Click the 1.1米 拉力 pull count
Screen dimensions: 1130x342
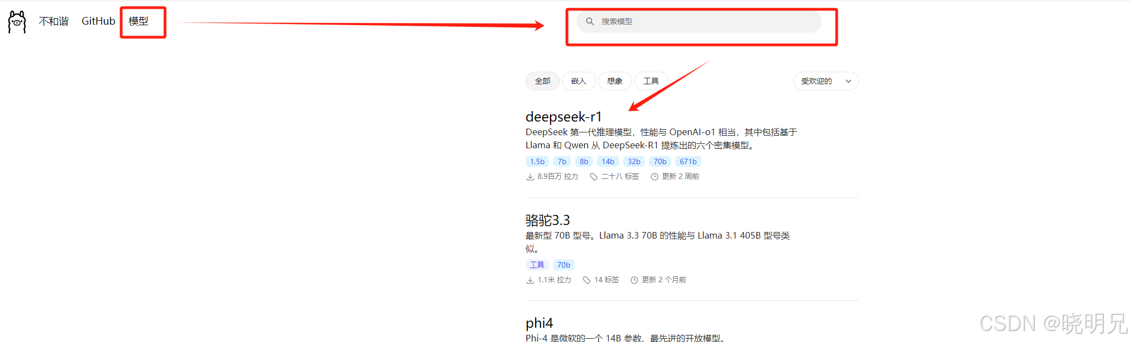pos(554,280)
